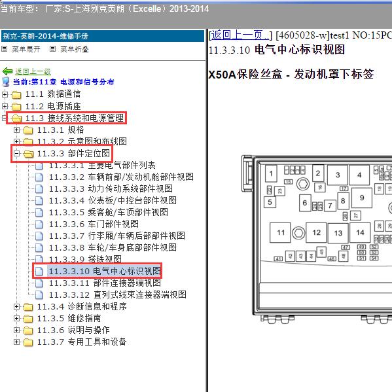Click the page icon of 11.3.3.5
The image size is (392, 392).
(x=39, y=213)
